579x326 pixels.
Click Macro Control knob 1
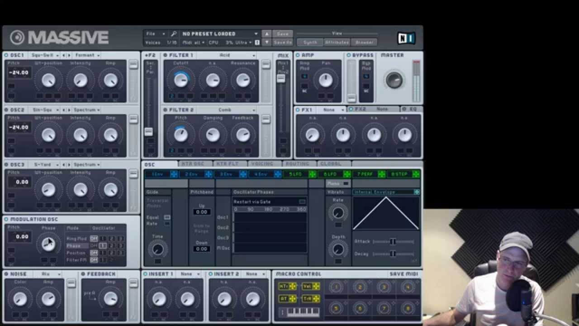pos(336,287)
